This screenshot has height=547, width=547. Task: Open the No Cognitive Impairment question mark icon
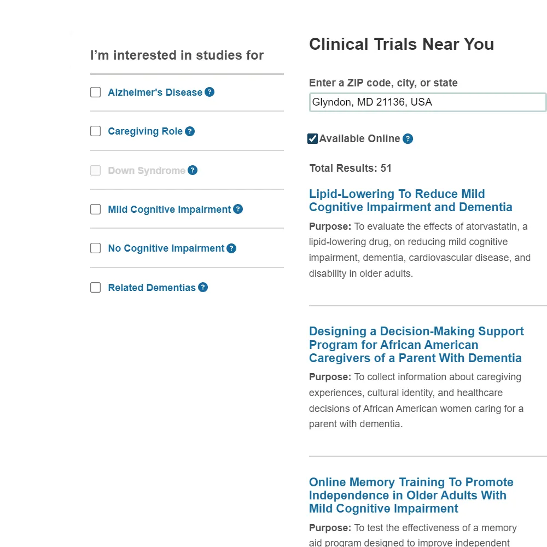coord(231,248)
